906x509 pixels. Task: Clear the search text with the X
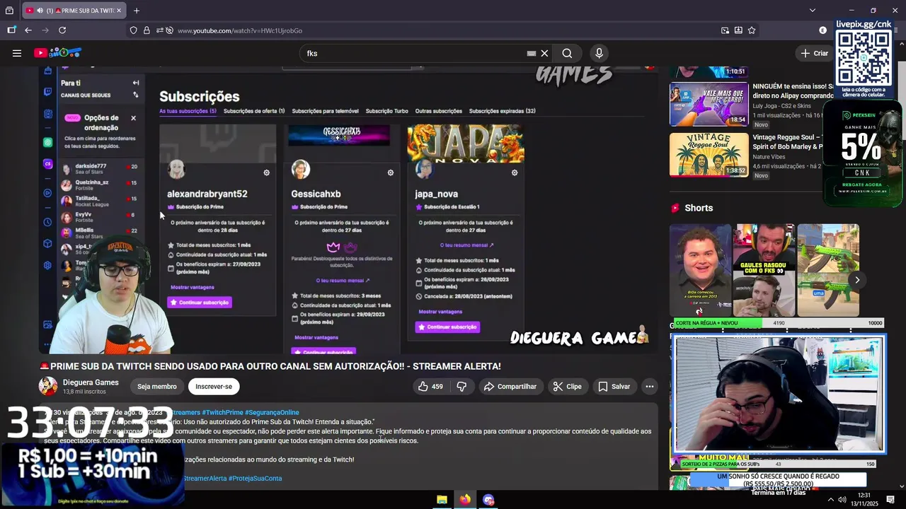click(544, 53)
